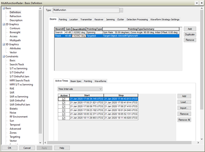The width and height of the screenshot is (205, 152).
Task: Open the Location tab
Action: point(73,20)
